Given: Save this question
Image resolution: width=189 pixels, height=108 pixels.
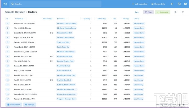Looking at the screenshot, I should [137, 12].
